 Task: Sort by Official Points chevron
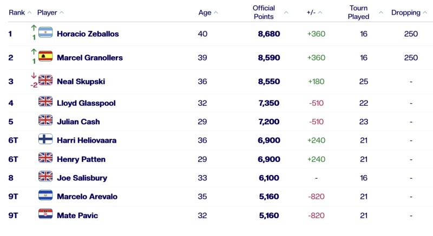tap(286, 12)
